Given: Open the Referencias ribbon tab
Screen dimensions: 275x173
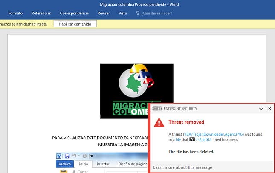Looking at the screenshot, I should (x=41, y=13).
